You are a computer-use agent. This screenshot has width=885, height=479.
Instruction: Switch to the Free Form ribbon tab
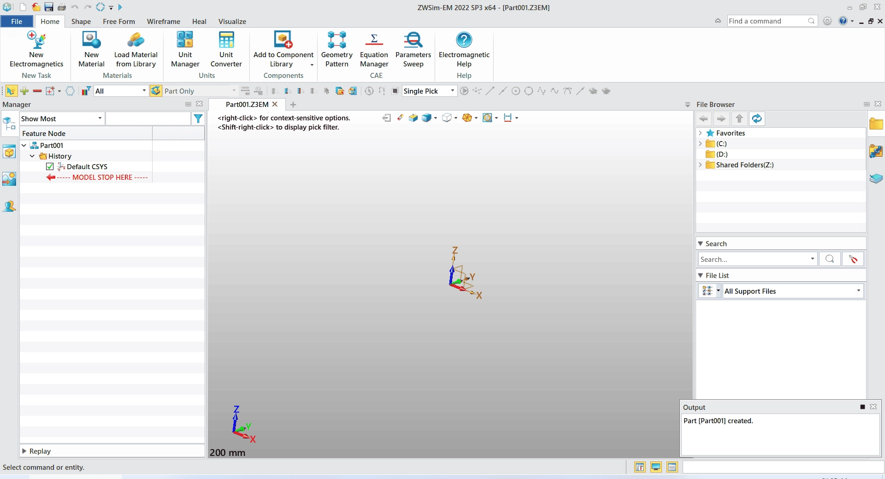coord(119,21)
